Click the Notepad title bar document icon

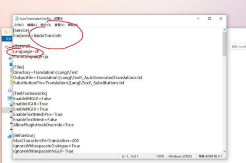[16, 19]
